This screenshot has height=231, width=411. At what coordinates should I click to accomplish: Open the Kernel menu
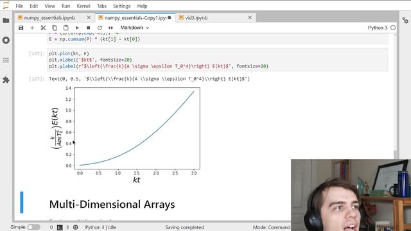point(83,6)
